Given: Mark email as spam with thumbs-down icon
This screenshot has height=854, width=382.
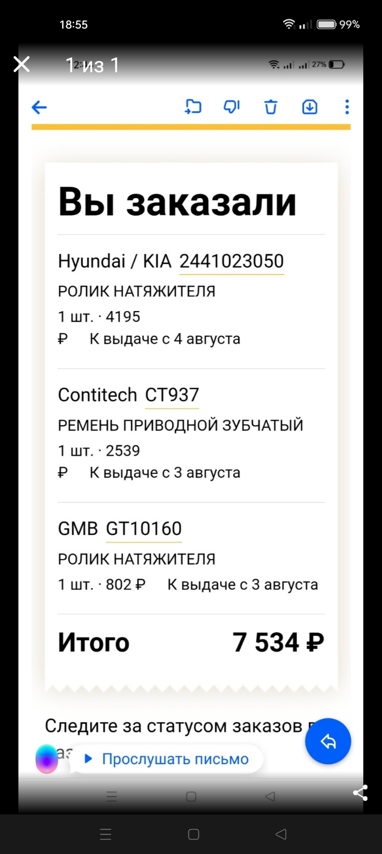Looking at the screenshot, I should 232,107.
